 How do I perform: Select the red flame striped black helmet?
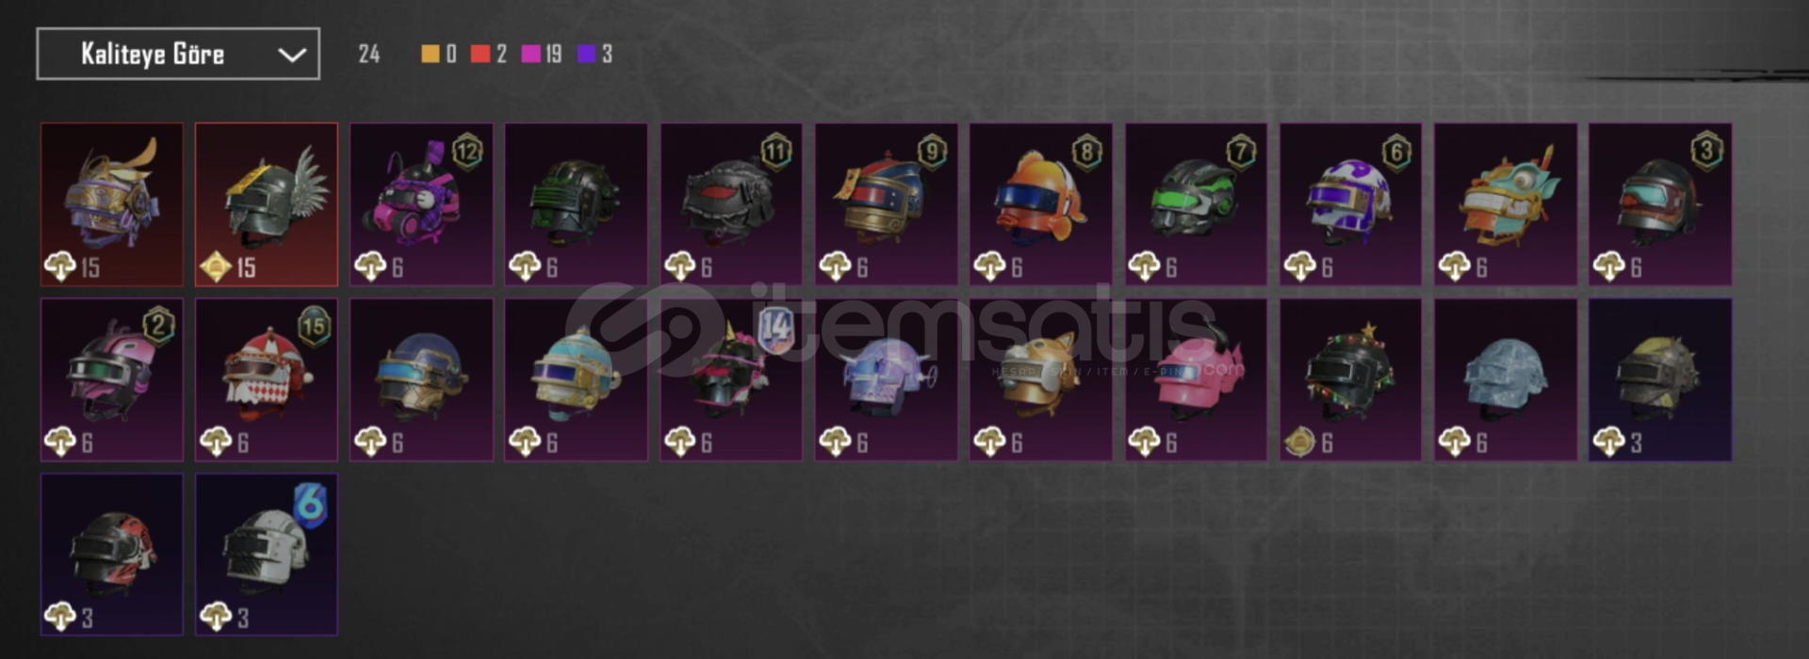[112, 555]
